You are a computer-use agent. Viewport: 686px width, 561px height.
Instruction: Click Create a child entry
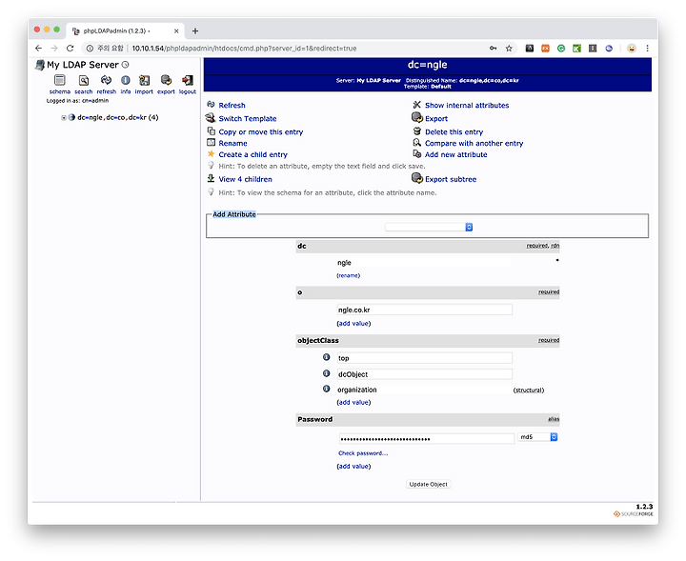[252, 155]
